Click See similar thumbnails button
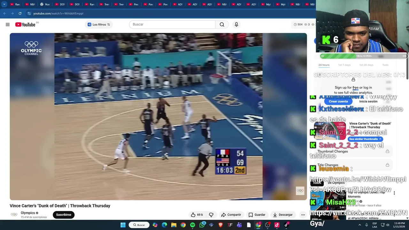Image resolution: width=409 pixels, height=230 pixels. pos(365,139)
